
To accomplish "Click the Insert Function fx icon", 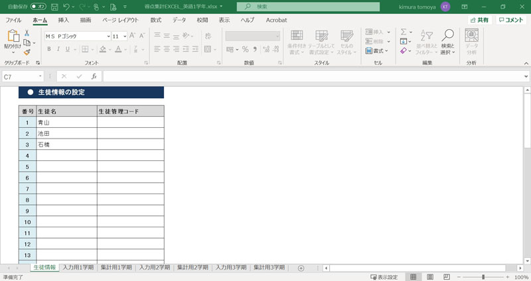I will (x=94, y=76).
